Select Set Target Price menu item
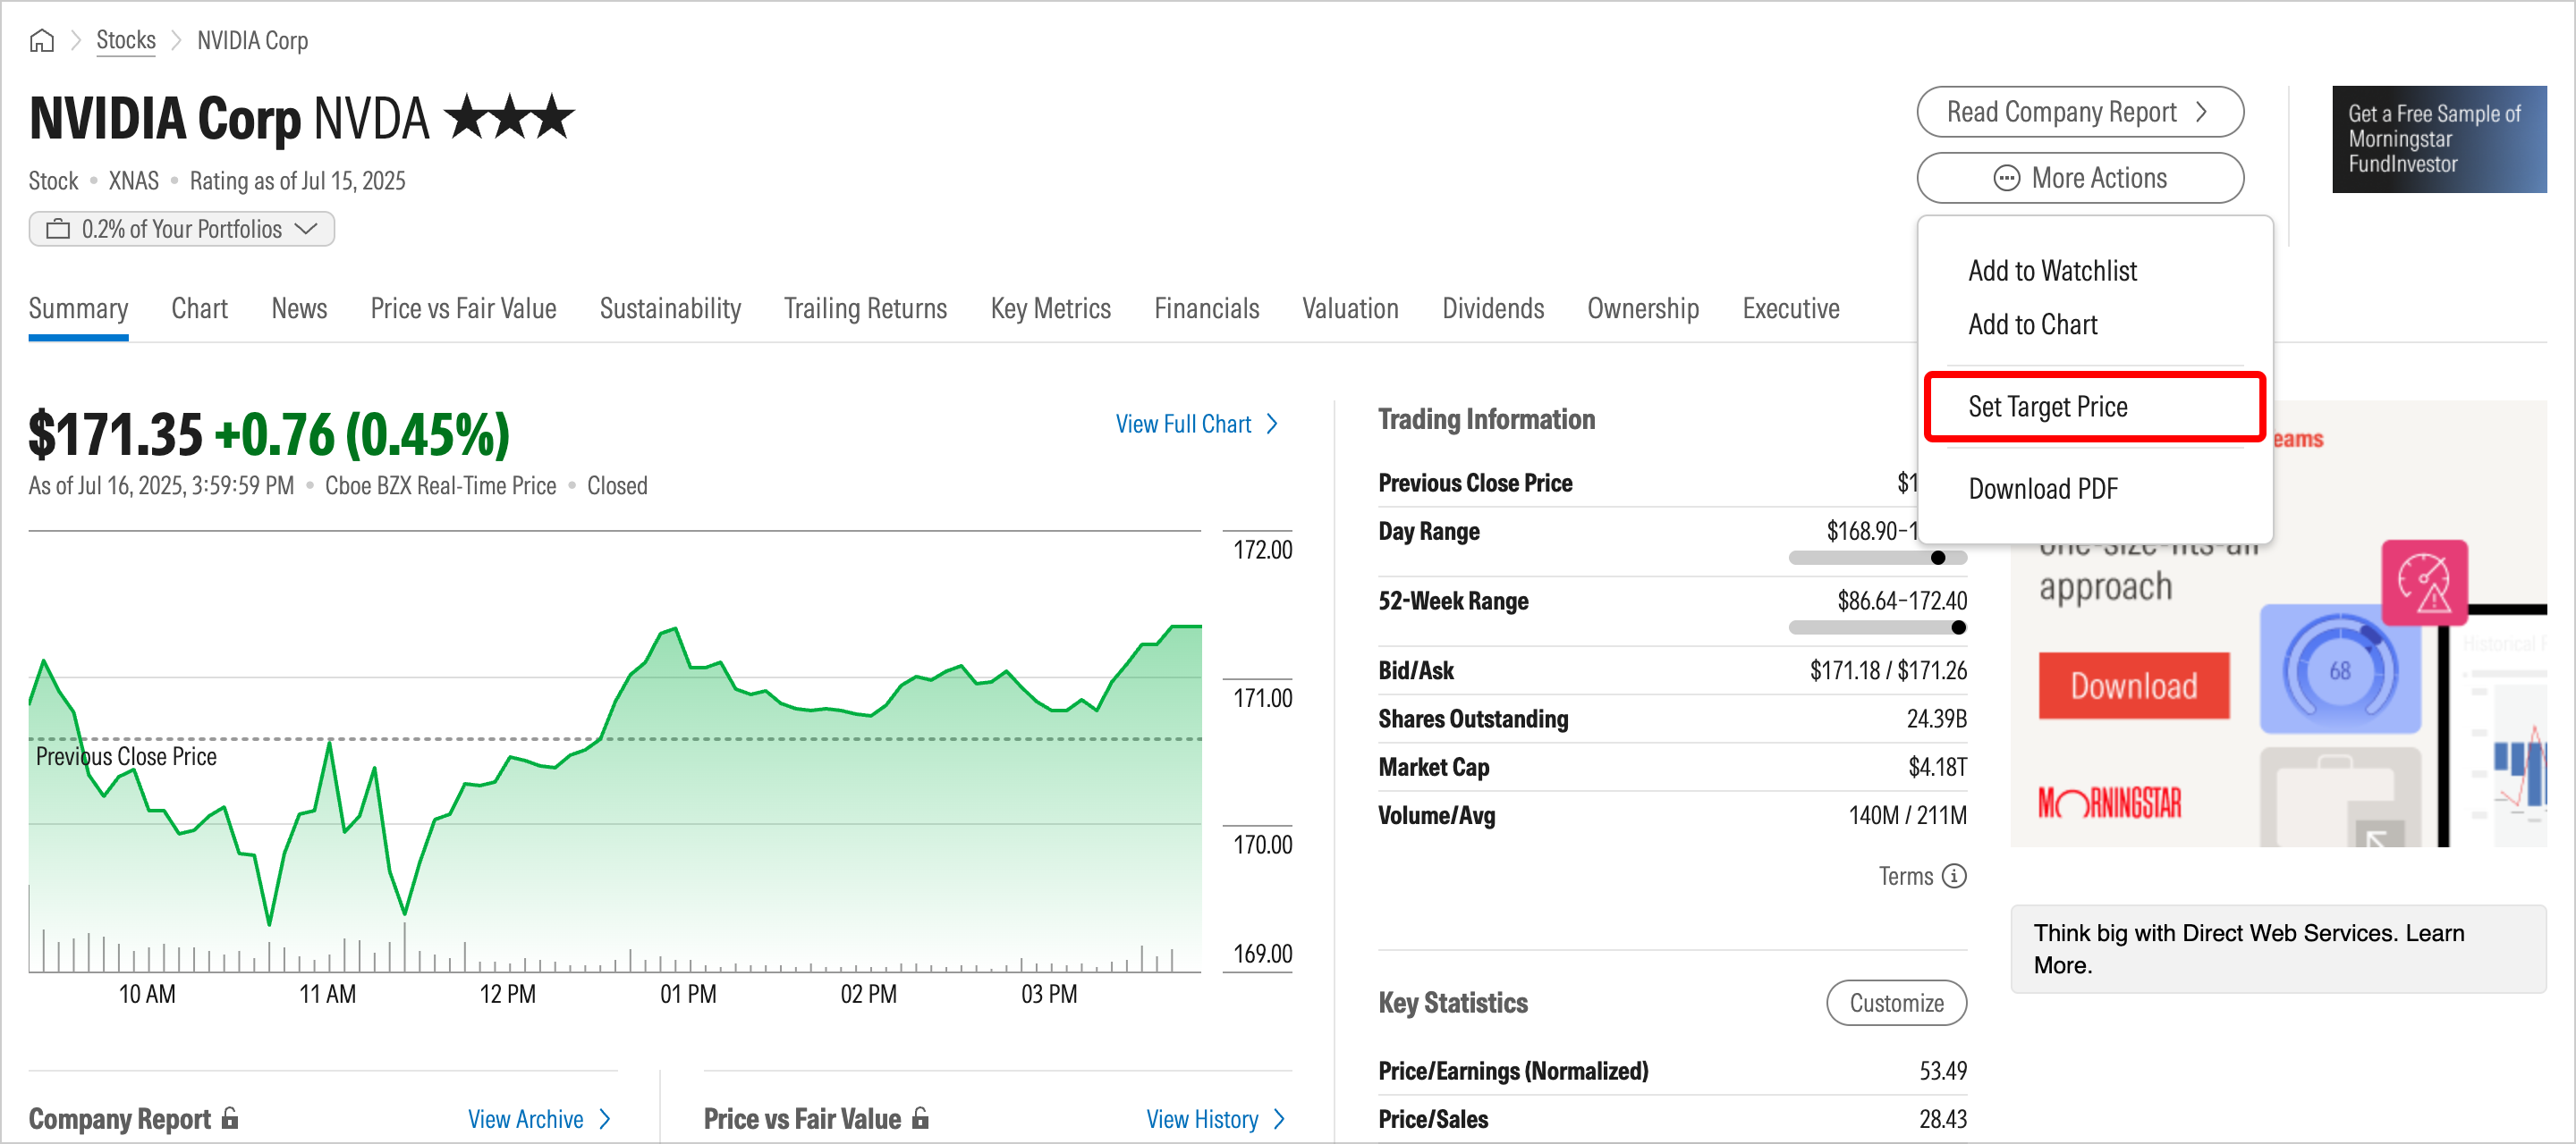This screenshot has height=1144, width=2576. point(2047,407)
